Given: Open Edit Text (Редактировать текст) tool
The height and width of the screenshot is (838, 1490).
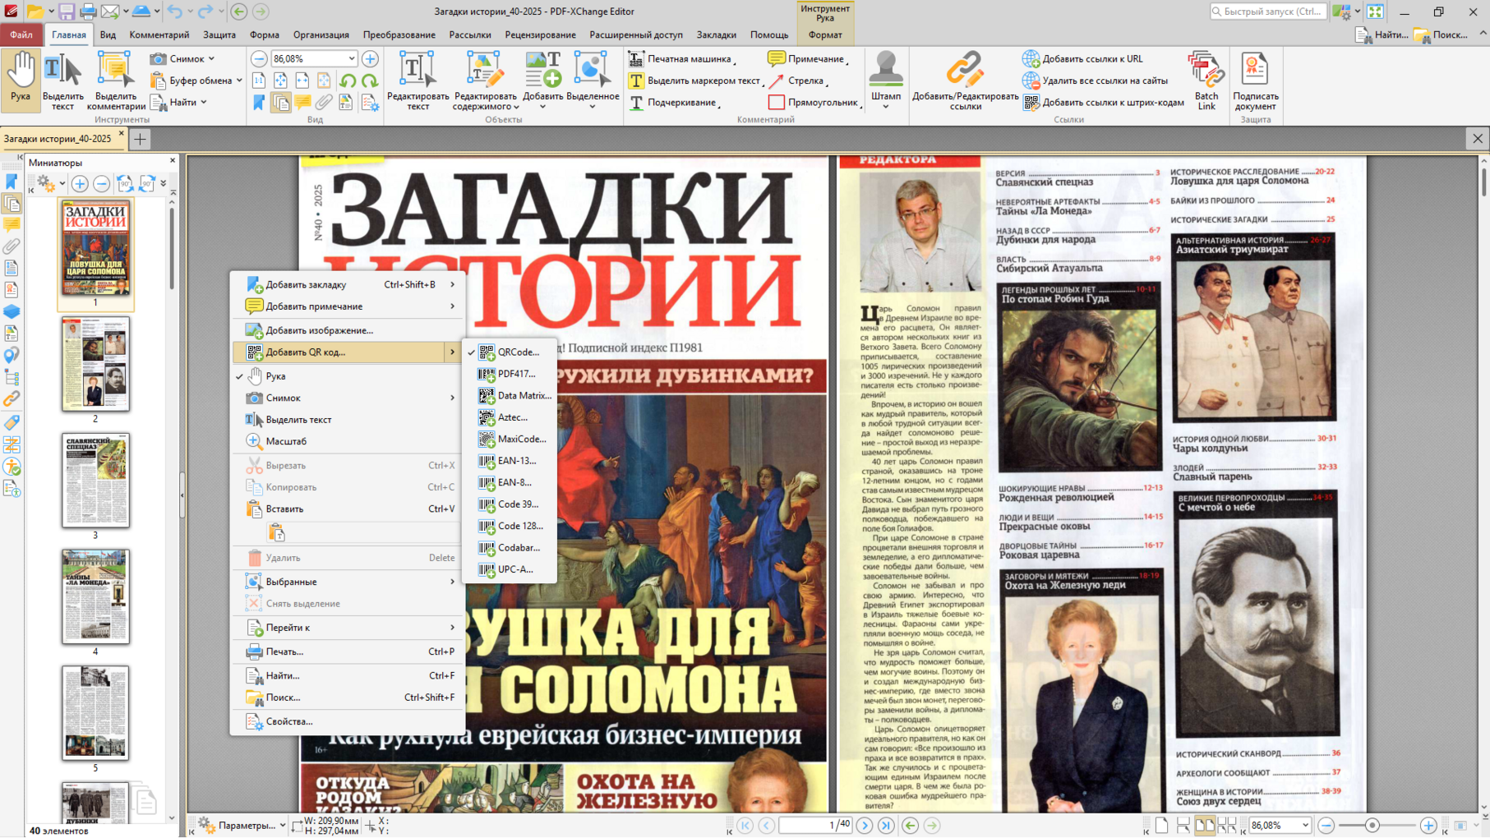Looking at the screenshot, I should point(417,78).
